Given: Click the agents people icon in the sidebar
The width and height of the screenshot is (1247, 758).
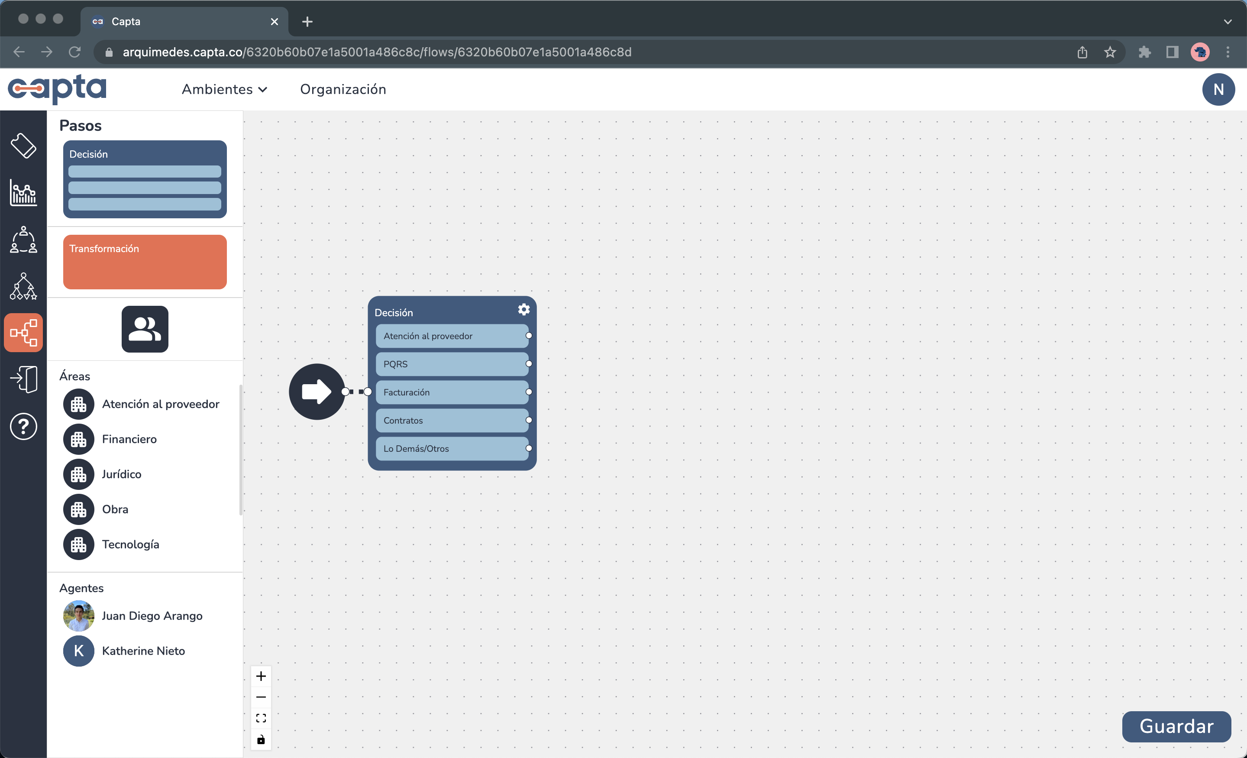Looking at the screenshot, I should pyautogui.click(x=23, y=240).
